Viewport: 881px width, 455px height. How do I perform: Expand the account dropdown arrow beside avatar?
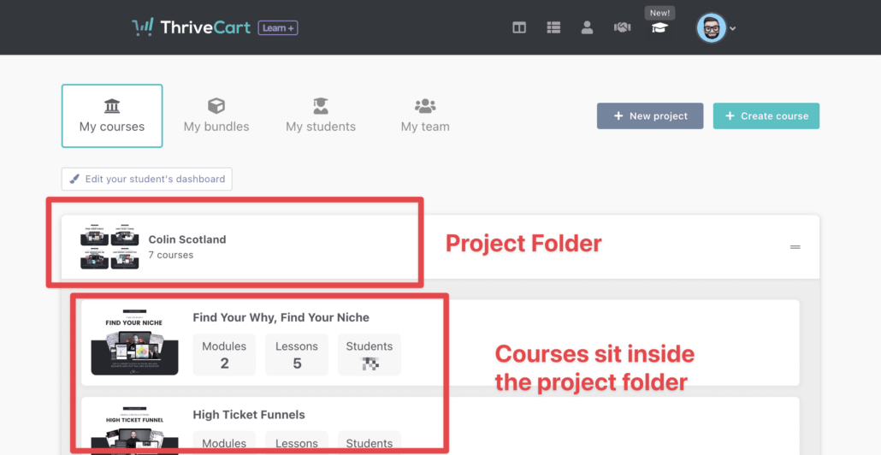click(x=733, y=28)
